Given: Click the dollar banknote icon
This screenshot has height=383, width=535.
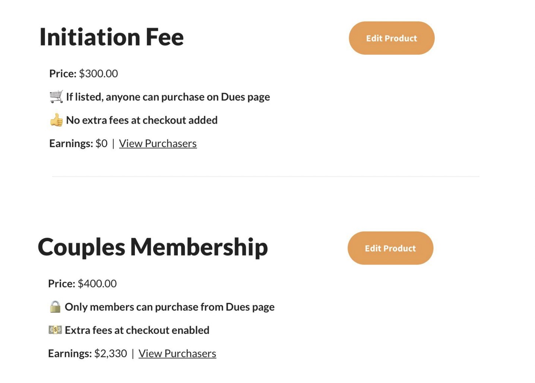Looking at the screenshot, I should tap(55, 330).
